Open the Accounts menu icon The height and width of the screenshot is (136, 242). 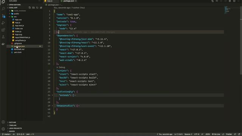click(x=3, y=122)
